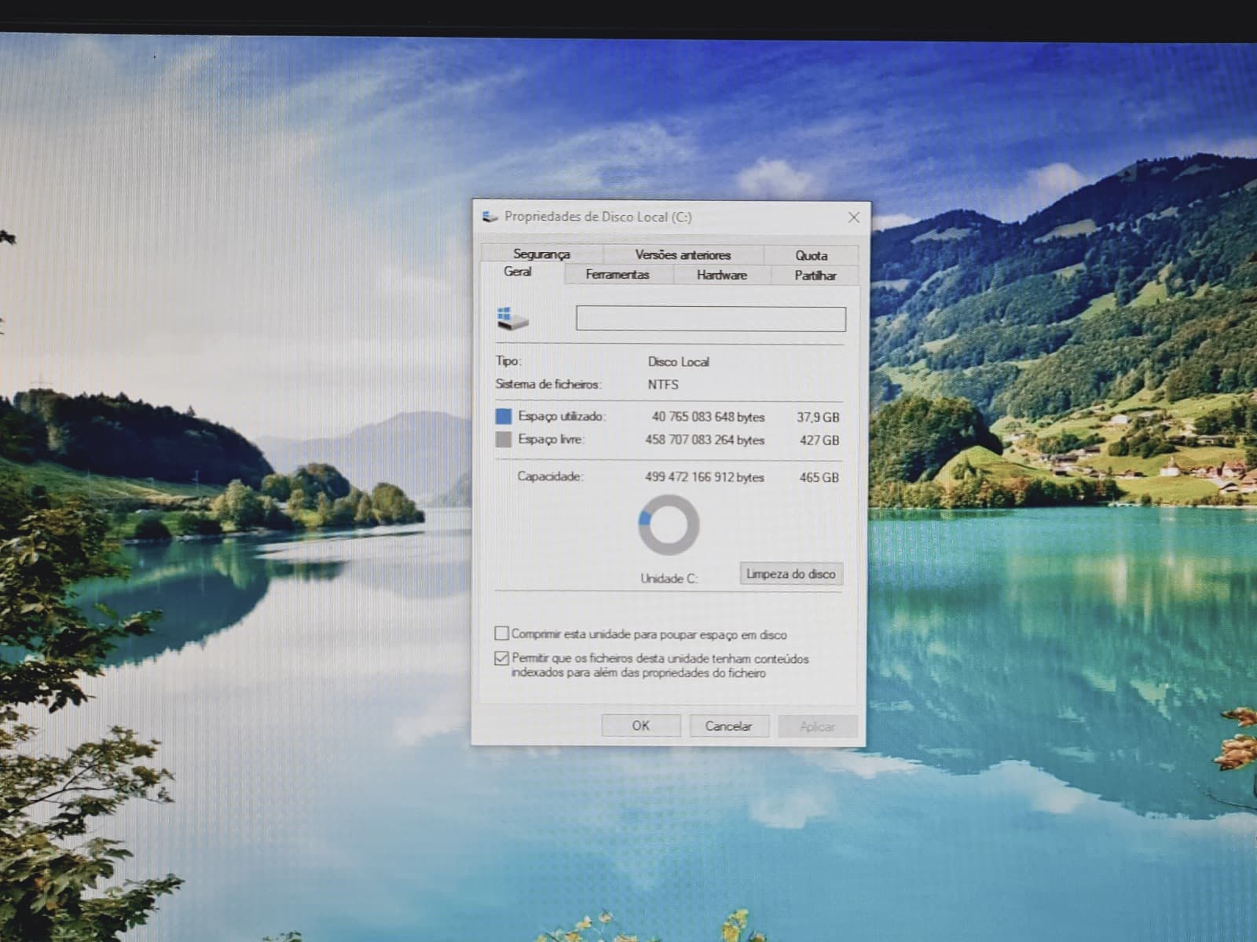Open the Ferramentas tab
This screenshot has width=1257, height=942.
point(618,275)
